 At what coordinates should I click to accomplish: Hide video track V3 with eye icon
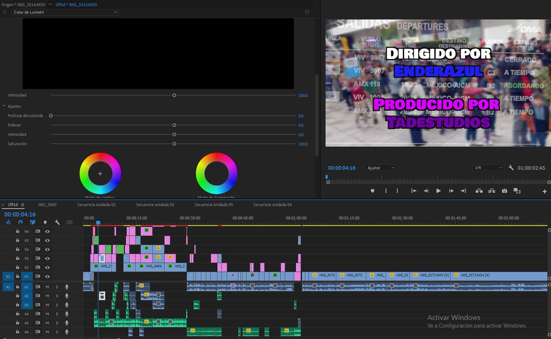coord(47,258)
